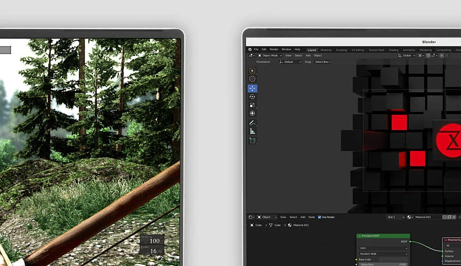Toggle snapping magnet in viewport header

coord(428,56)
